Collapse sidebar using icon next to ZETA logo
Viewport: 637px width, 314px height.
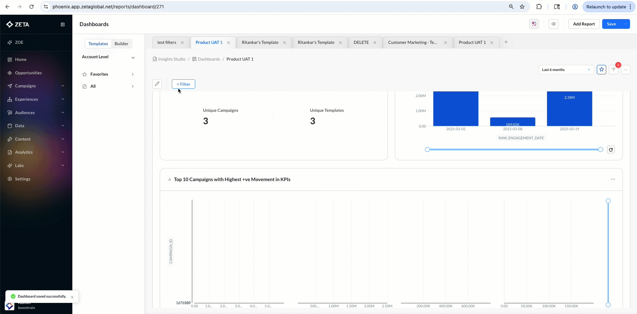pyautogui.click(x=63, y=24)
